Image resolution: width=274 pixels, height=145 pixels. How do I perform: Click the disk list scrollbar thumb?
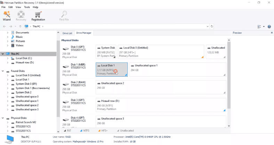pyautogui.click(x=229, y=75)
